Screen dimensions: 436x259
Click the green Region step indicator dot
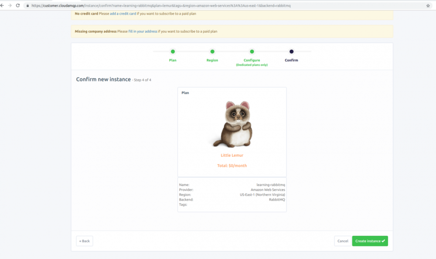[x=212, y=51]
